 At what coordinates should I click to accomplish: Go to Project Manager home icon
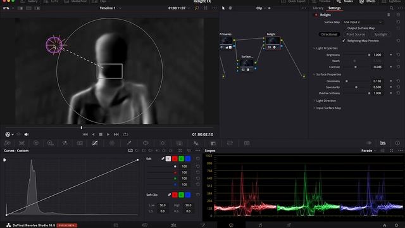tap(385, 225)
